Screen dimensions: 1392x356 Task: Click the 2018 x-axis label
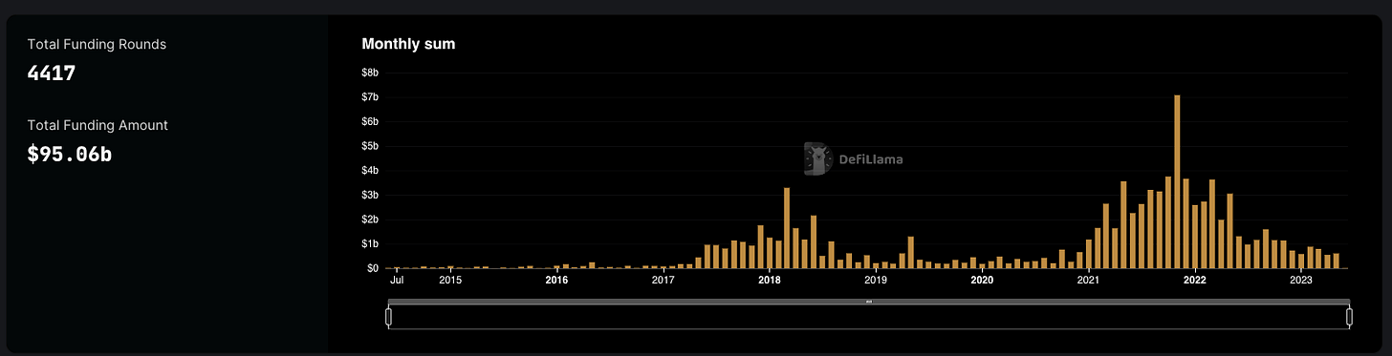coord(770,281)
